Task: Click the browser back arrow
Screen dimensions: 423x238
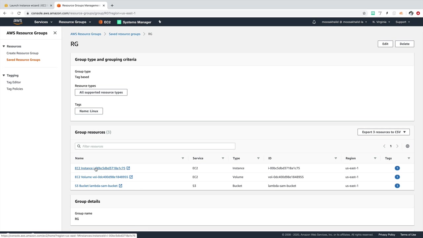Action: 5,13
